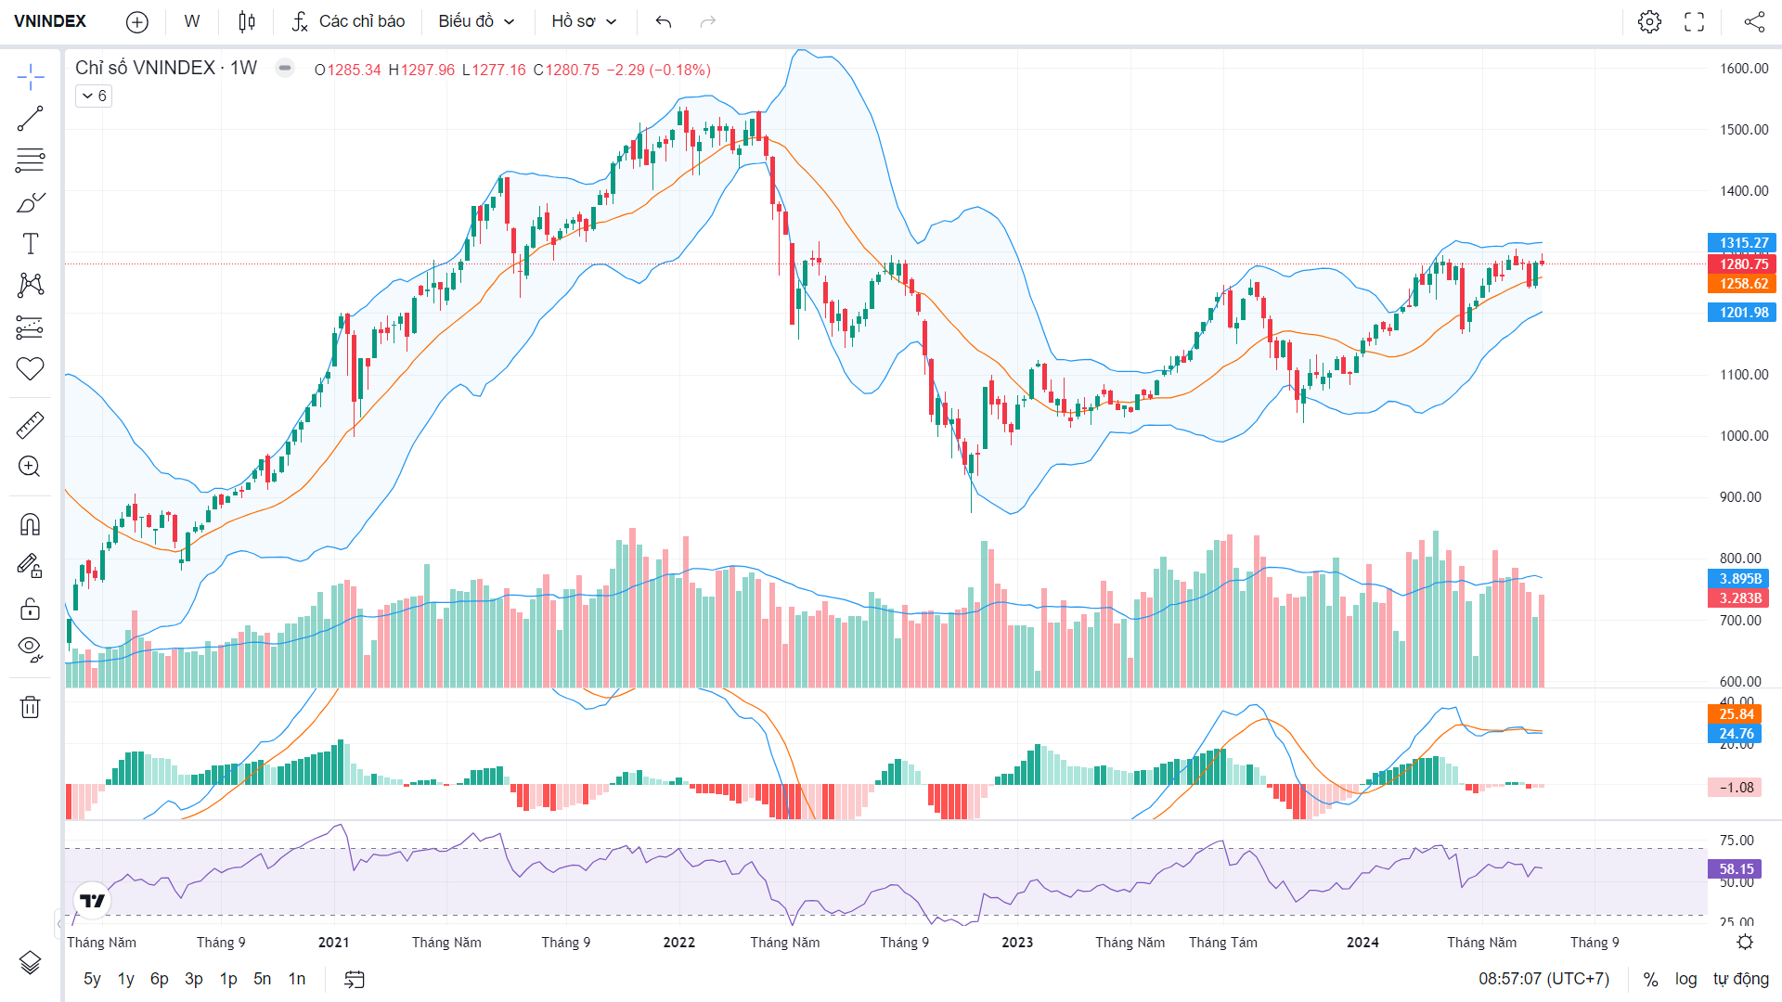
Task: Expand the Biểu đồ dropdown
Action: [x=476, y=21]
